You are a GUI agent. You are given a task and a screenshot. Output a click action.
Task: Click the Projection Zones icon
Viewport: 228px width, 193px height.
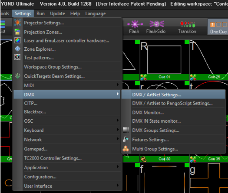(x=17, y=32)
